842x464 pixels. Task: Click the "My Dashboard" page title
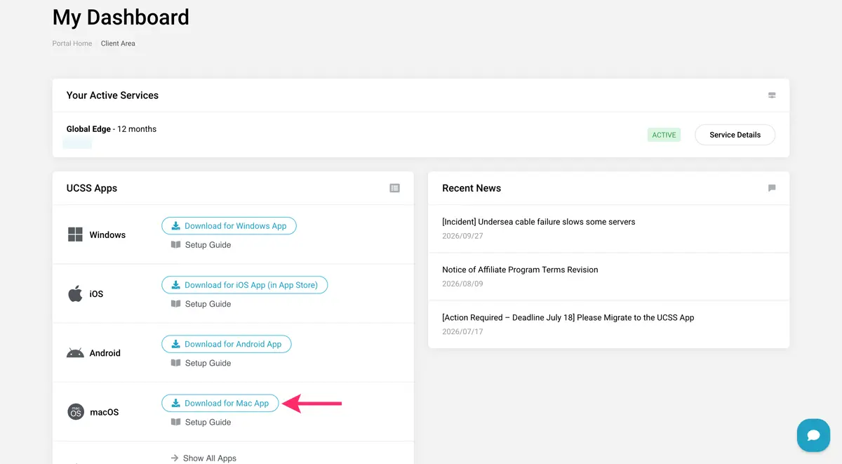tap(121, 17)
